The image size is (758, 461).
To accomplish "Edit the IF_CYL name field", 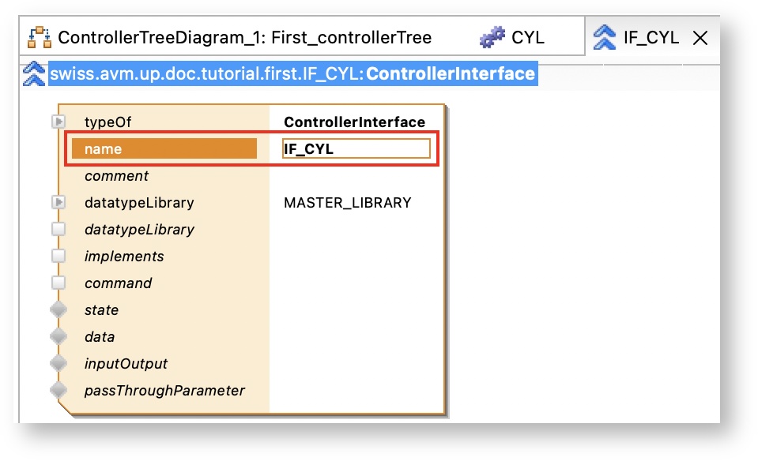I will [x=356, y=148].
